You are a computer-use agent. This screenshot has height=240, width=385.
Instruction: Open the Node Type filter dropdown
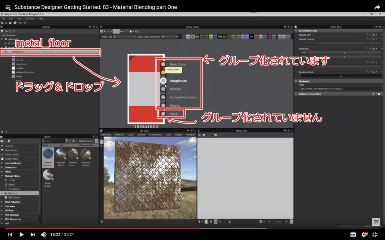point(124,37)
